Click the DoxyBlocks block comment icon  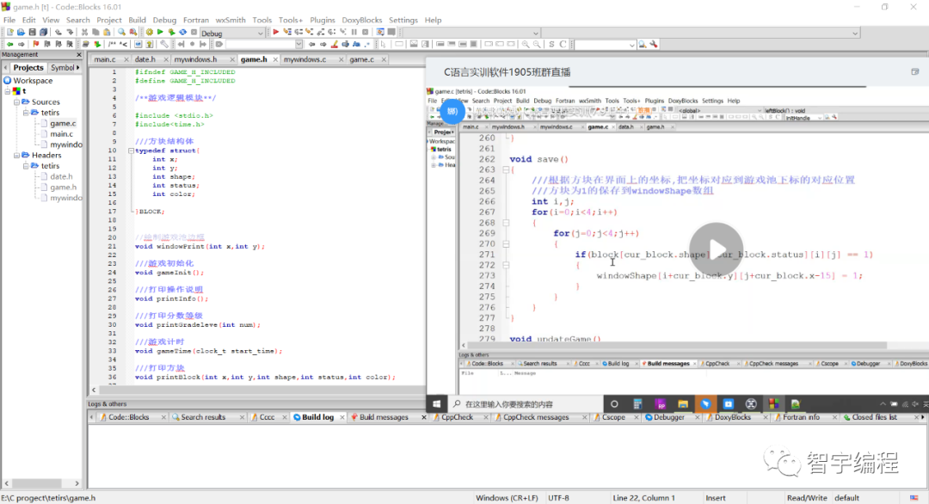click(112, 45)
